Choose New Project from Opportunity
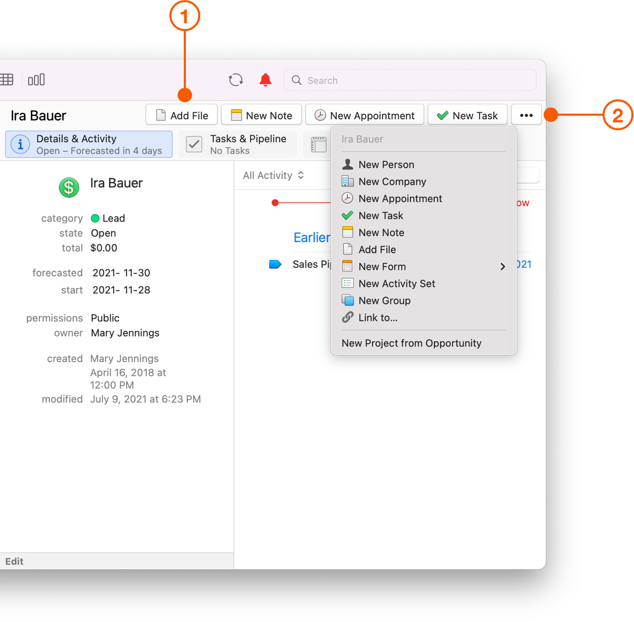This screenshot has height=622, width=634. (411, 343)
